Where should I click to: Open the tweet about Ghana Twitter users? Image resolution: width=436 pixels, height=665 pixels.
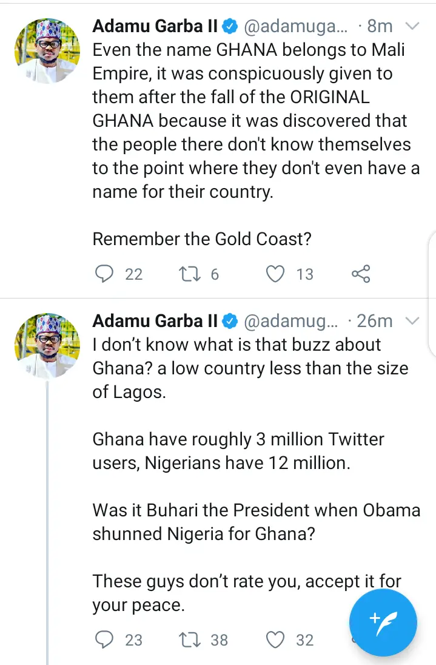pos(238,450)
